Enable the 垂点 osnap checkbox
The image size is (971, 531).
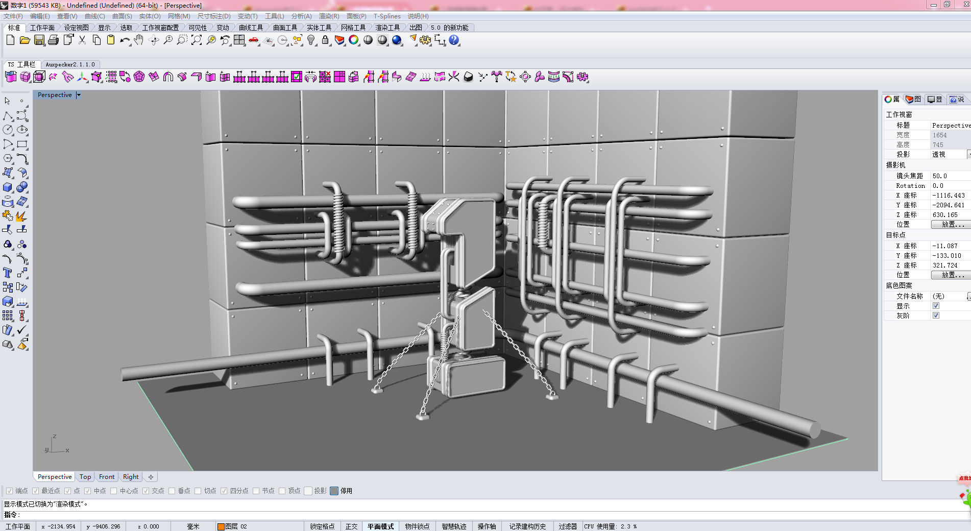(x=172, y=491)
